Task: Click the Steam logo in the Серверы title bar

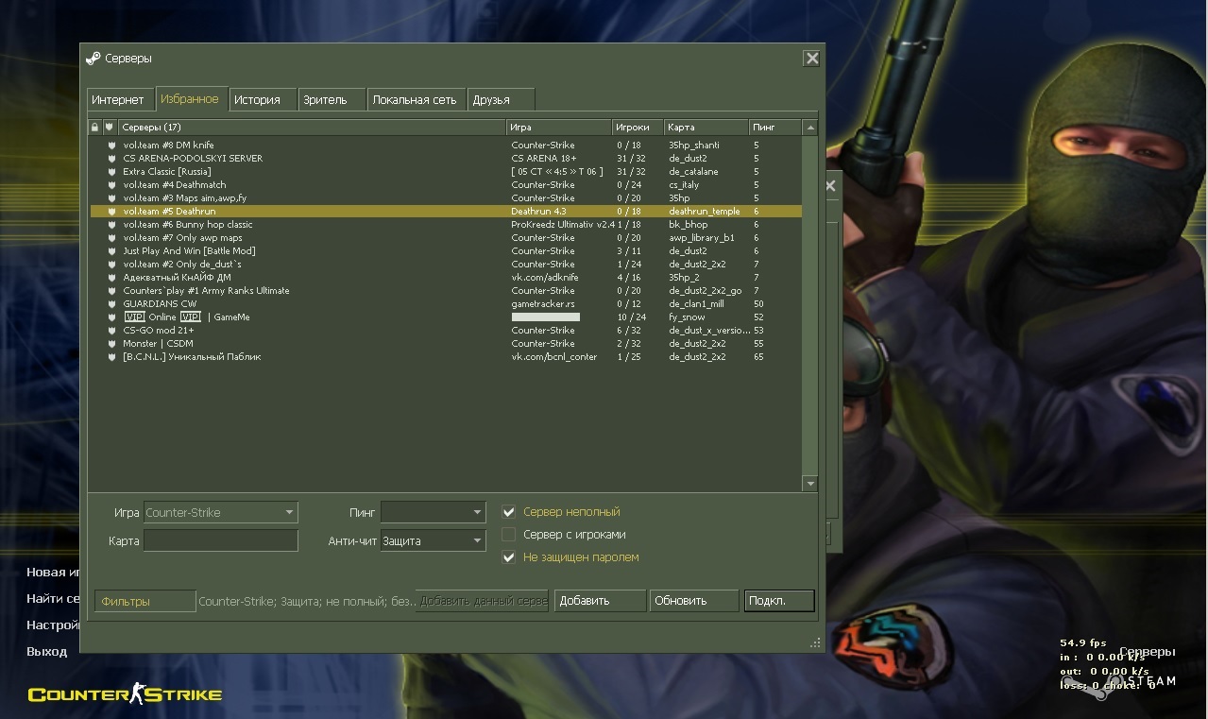Action: pos(93,58)
